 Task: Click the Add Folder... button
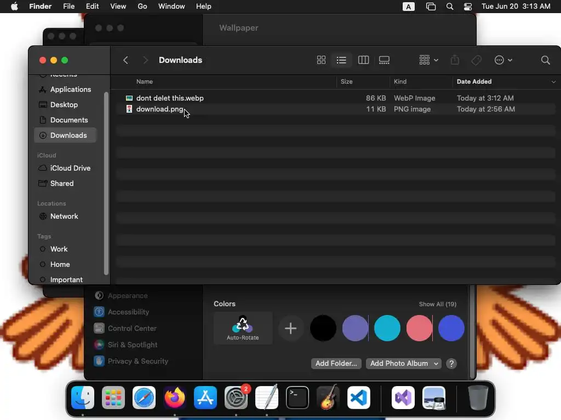click(x=336, y=363)
